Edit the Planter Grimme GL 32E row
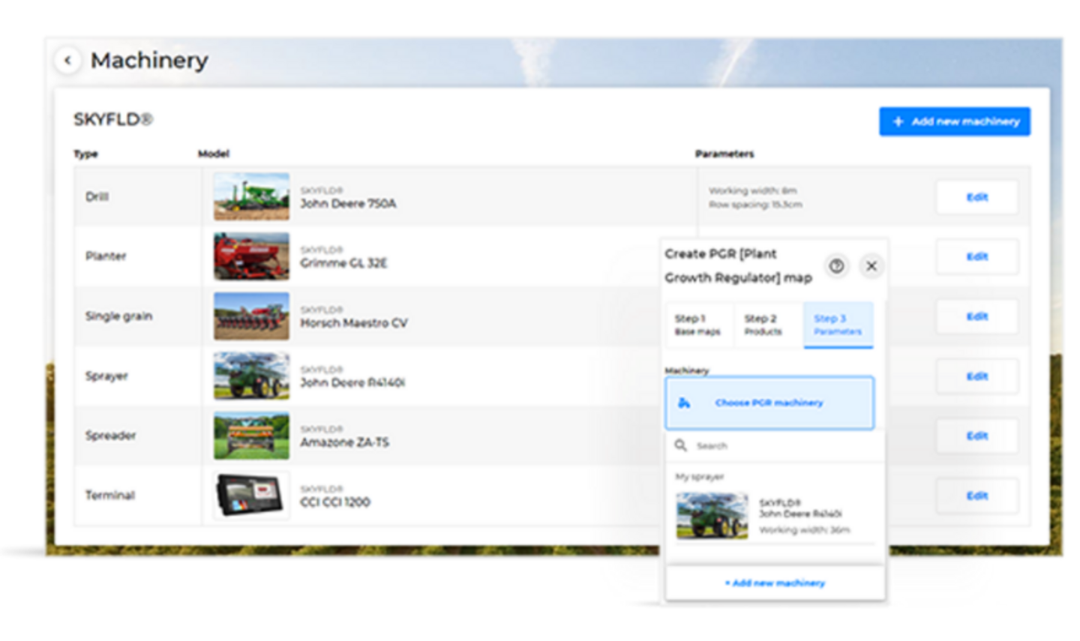This screenshot has width=1080, height=641. 976,256
